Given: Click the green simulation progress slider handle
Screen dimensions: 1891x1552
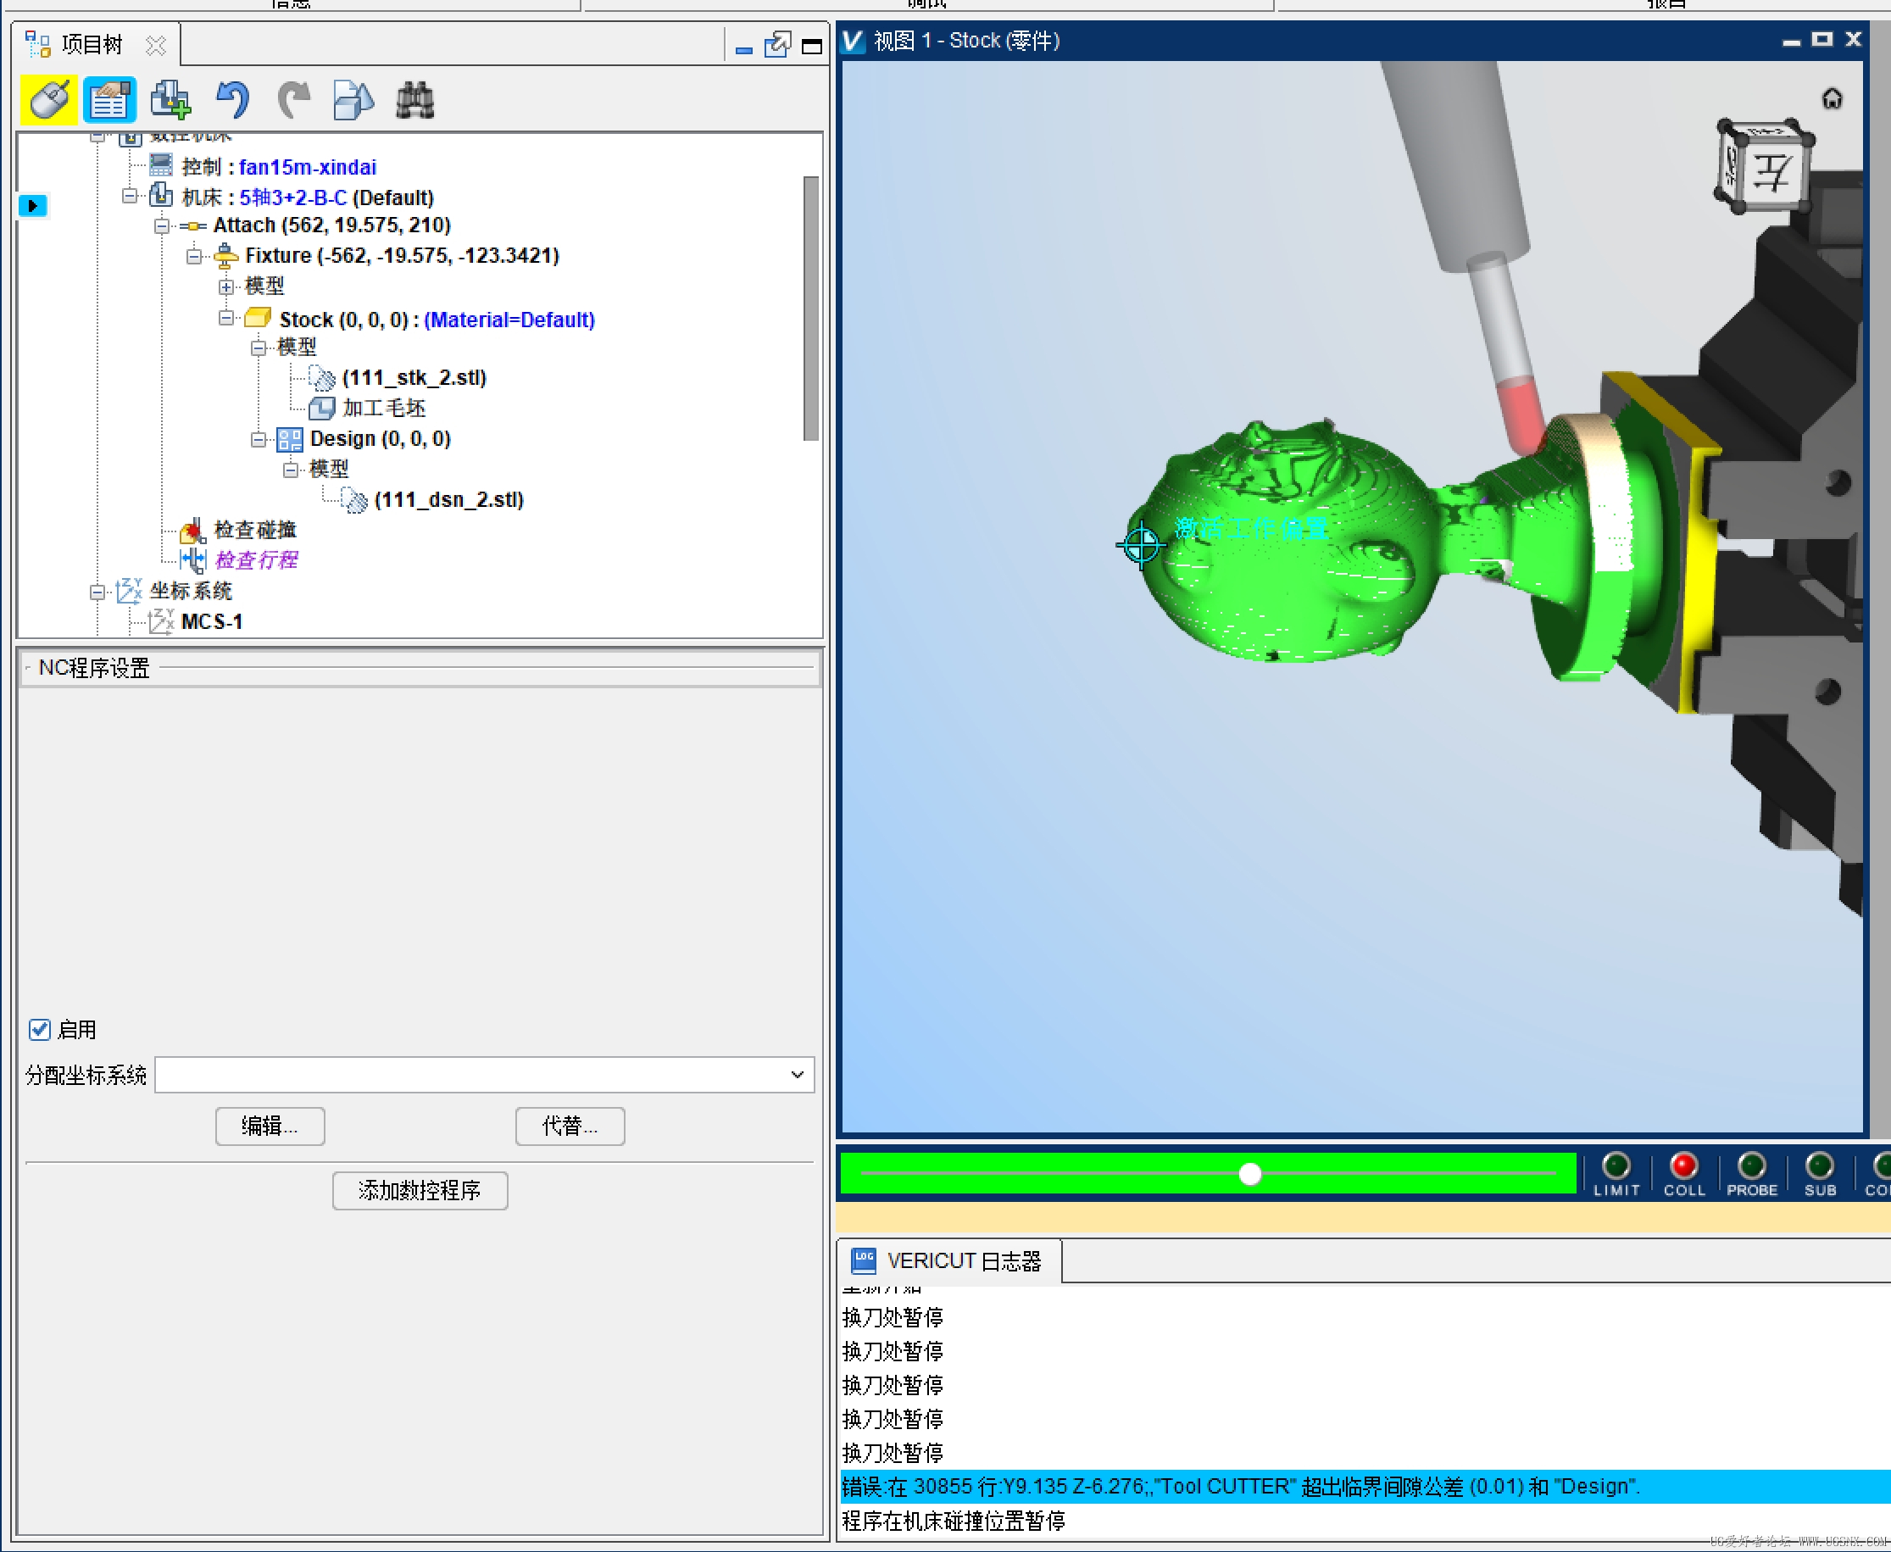Looking at the screenshot, I should click(x=1250, y=1173).
